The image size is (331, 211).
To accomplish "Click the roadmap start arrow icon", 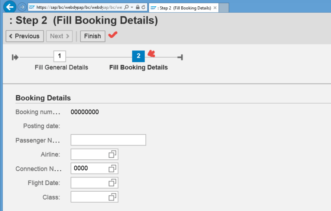I will tap(15, 57).
